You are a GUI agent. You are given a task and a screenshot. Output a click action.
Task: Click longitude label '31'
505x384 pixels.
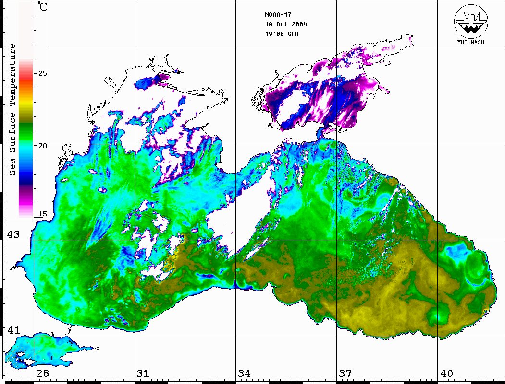click(x=143, y=373)
